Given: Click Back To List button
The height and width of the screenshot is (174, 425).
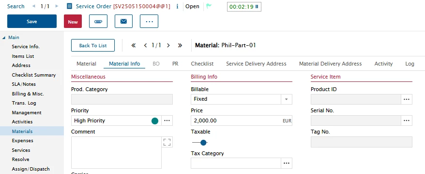Looking at the screenshot, I should pyautogui.click(x=93, y=45).
